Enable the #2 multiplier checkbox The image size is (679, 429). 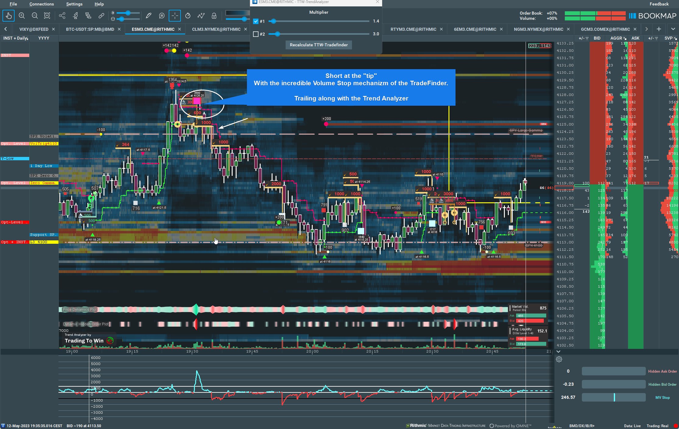(256, 34)
